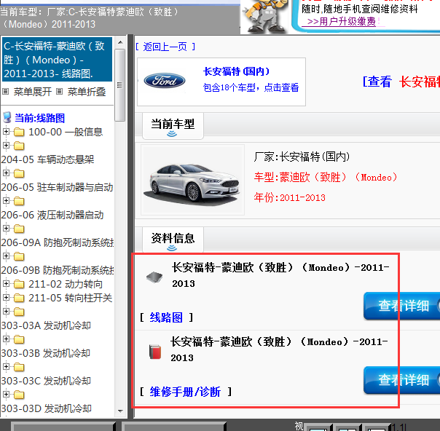
Task: Click the 菜单展开 list icon
Action: coord(6,92)
